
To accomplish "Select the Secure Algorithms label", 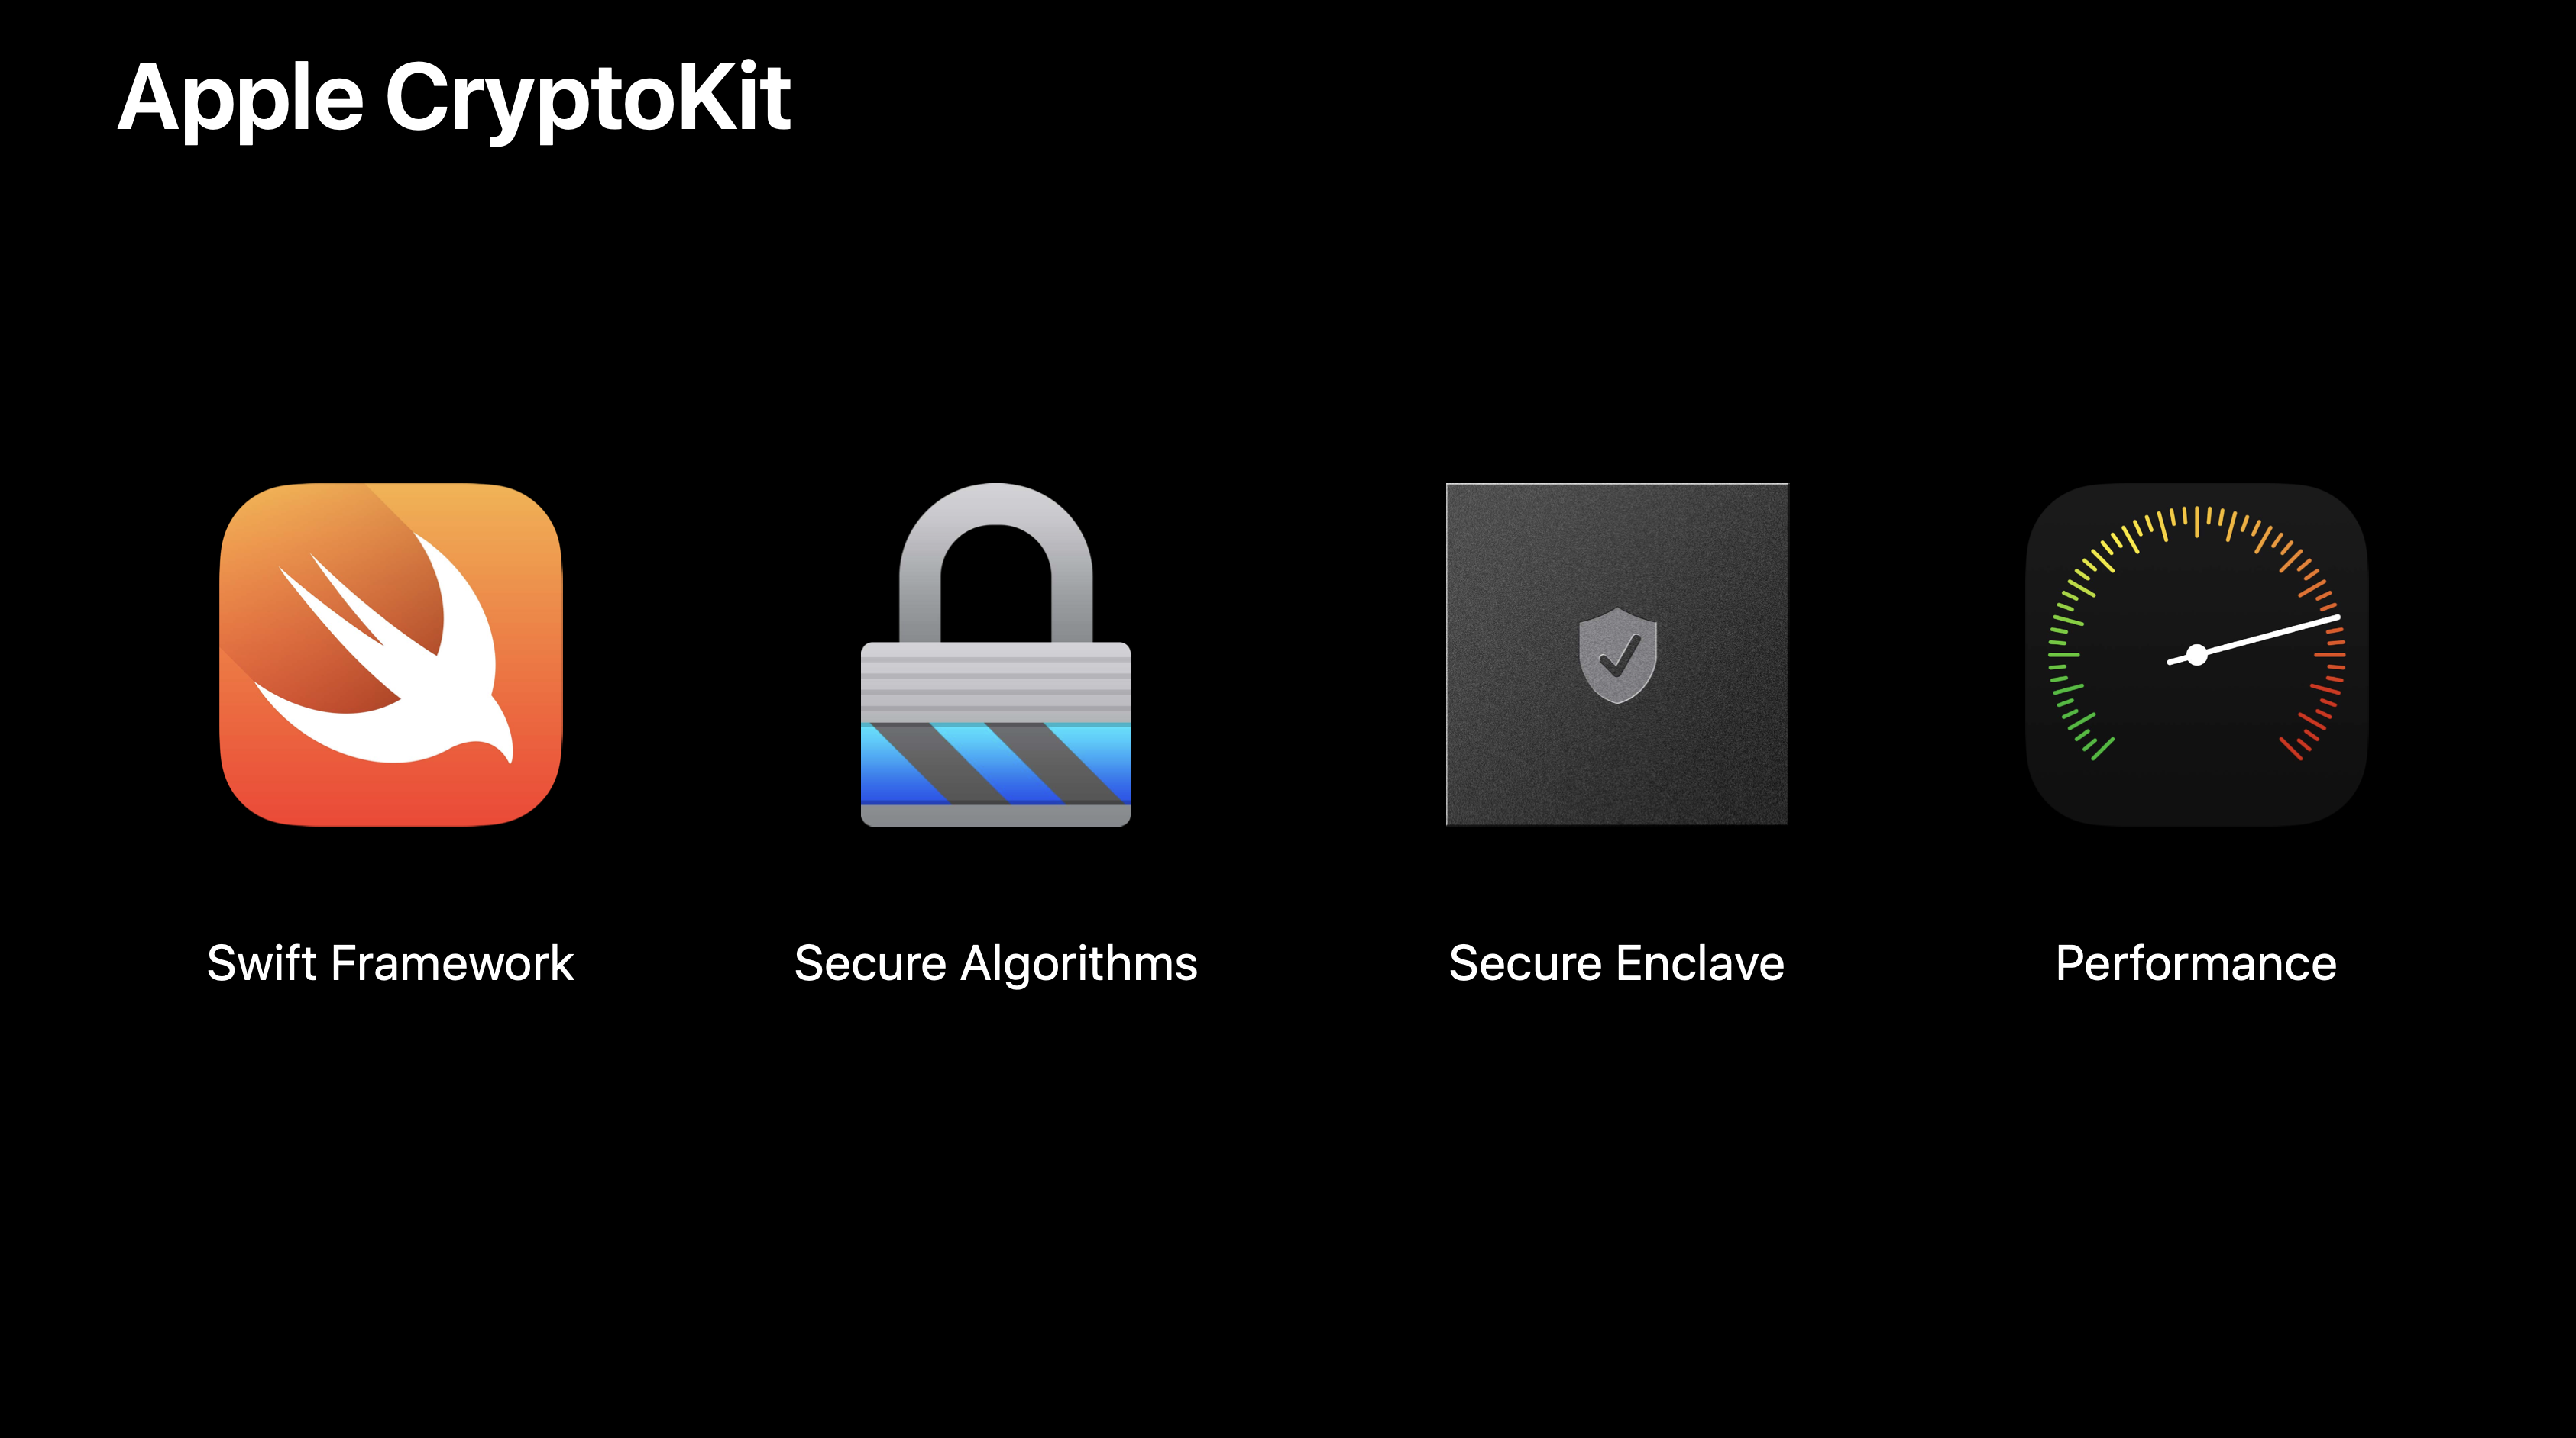I will (x=996, y=964).
